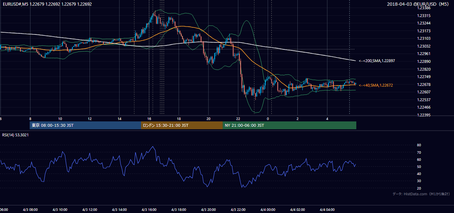Click the RSI(14) 53.3021 indicator label
The width and height of the screenshot is (454, 213).
(x=16, y=135)
